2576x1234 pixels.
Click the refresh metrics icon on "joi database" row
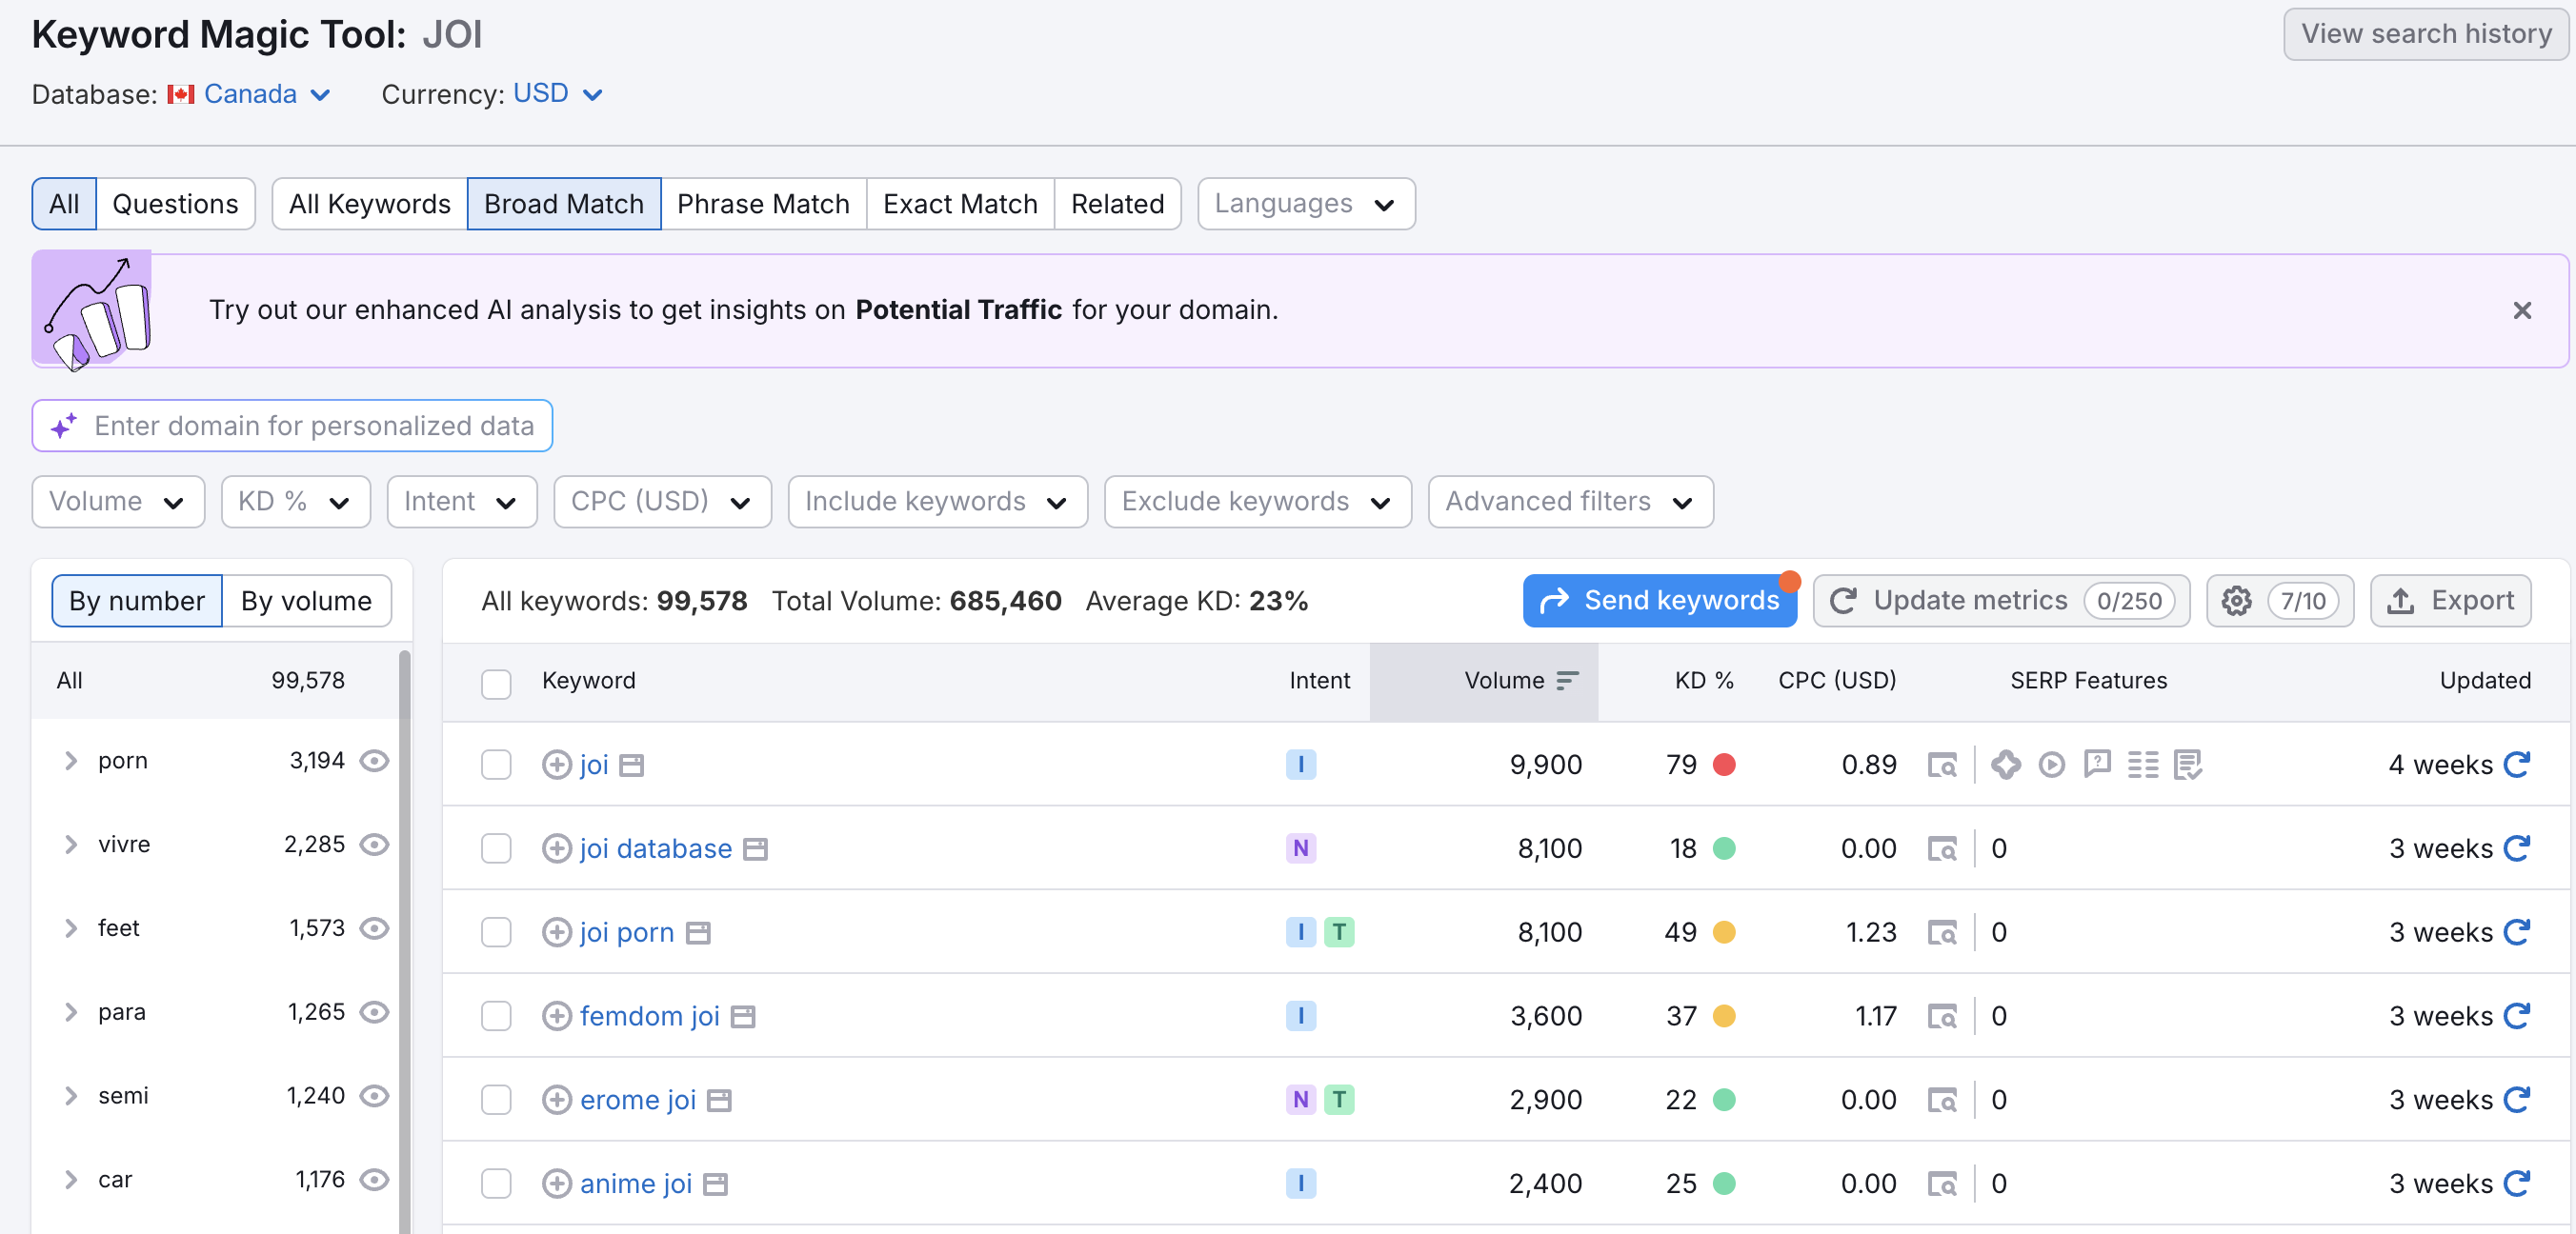point(2518,848)
